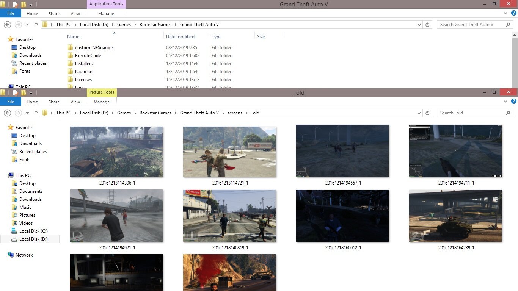518x291 pixels.
Task: Click Back arrow in the Grand Theft Auto V window
Action: point(7,25)
